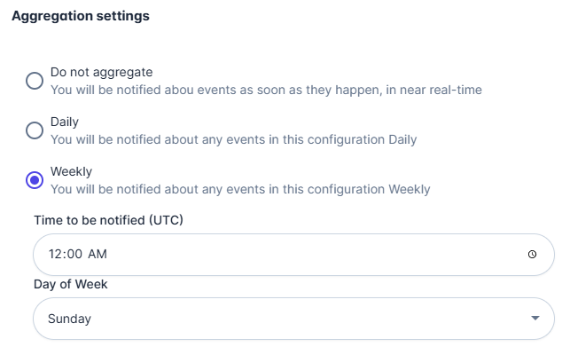This screenshot has height=347, width=562.
Task: Click the Day of Week label
Action: pos(71,284)
